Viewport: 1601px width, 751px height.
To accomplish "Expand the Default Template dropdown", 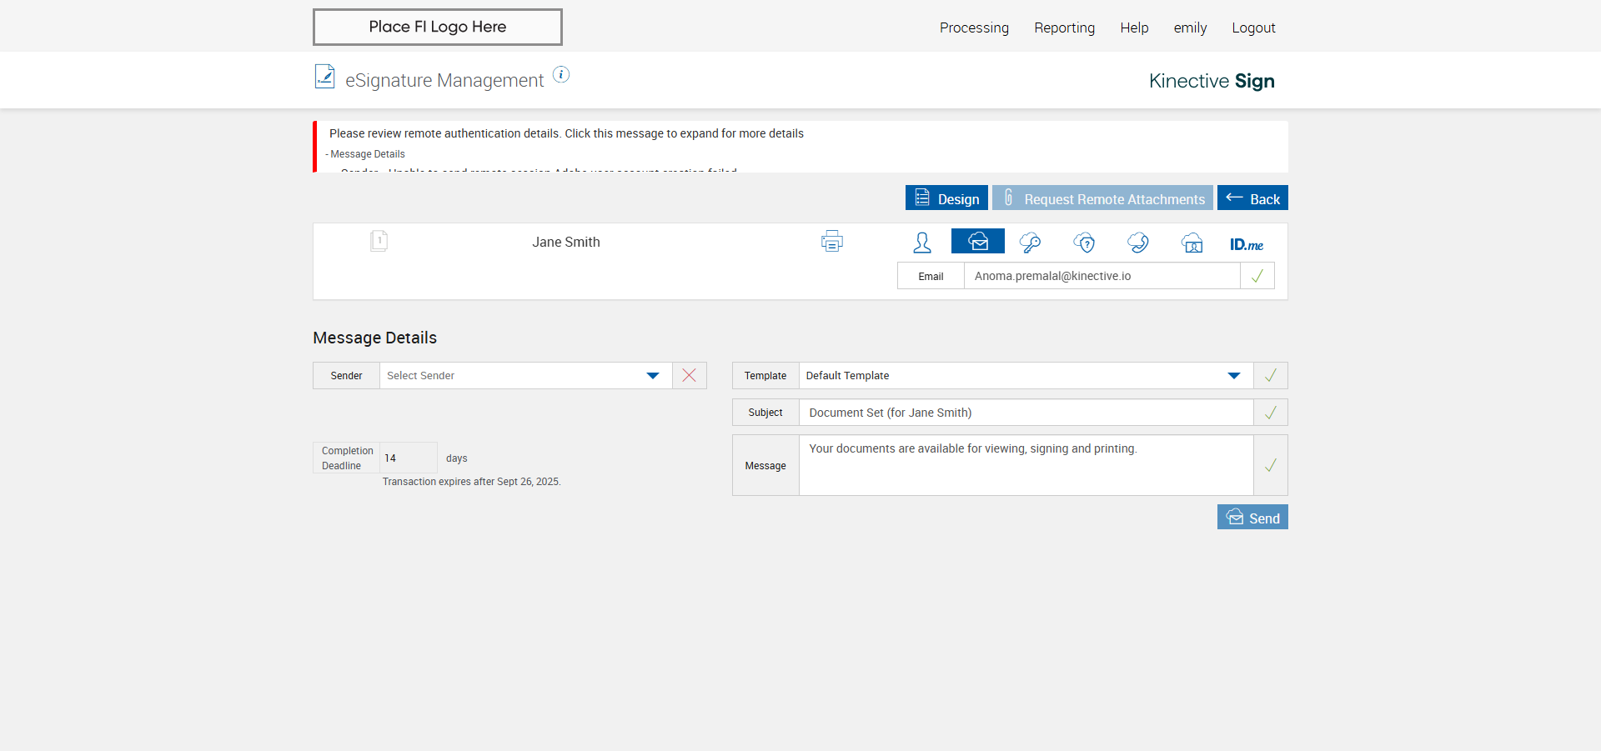I will point(1025,376).
